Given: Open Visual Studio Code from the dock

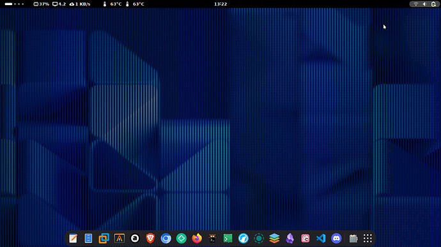Looking at the screenshot, I should click(321, 238).
